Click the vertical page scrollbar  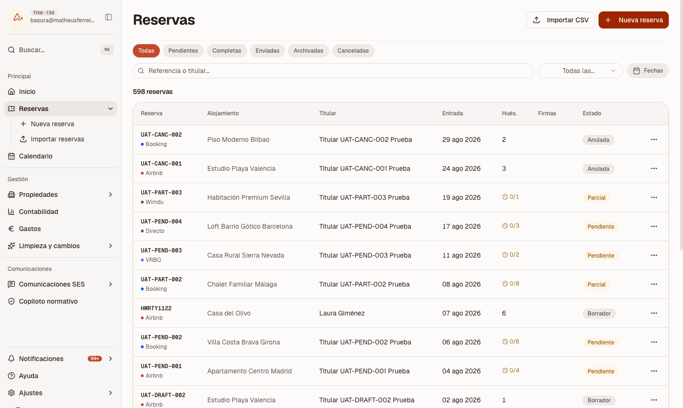(x=681, y=126)
